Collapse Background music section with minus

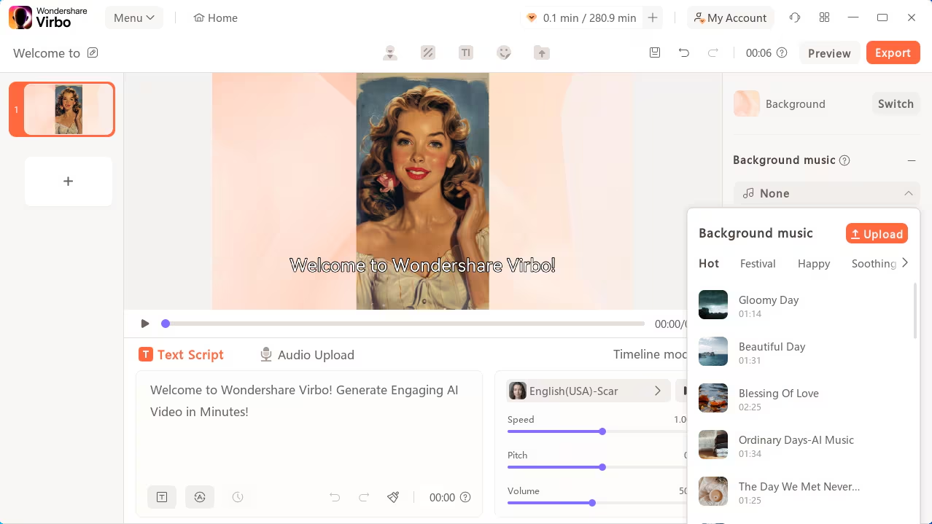912,160
